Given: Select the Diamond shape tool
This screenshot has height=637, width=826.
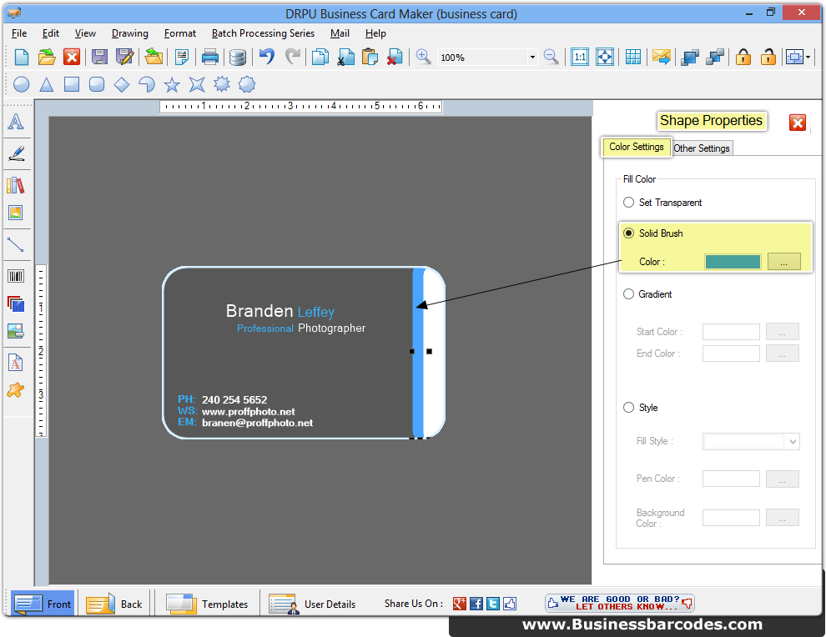Looking at the screenshot, I should 122,84.
